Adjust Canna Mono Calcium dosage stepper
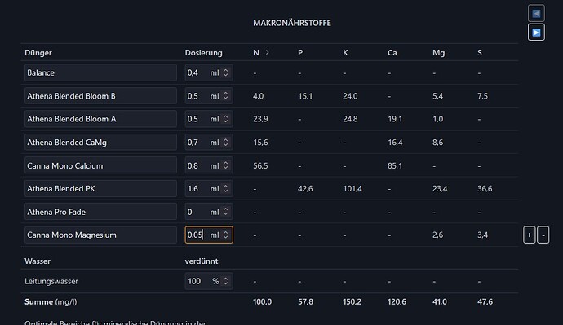This screenshot has width=563, height=325. (225, 165)
